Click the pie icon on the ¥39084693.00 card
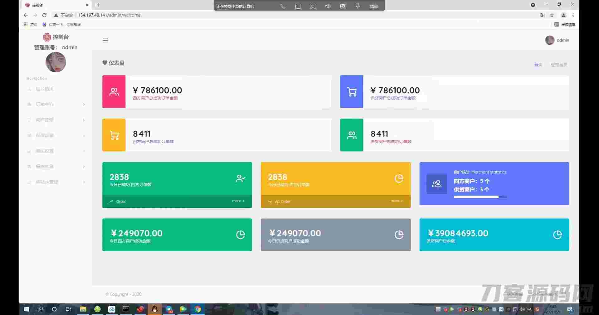 pyautogui.click(x=558, y=235)
